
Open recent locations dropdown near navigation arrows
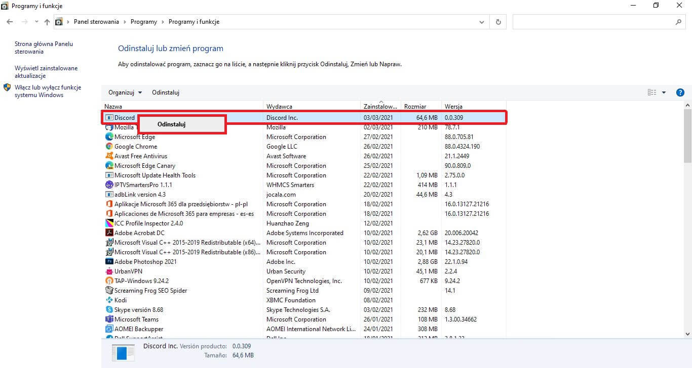(x=36, y=22)
